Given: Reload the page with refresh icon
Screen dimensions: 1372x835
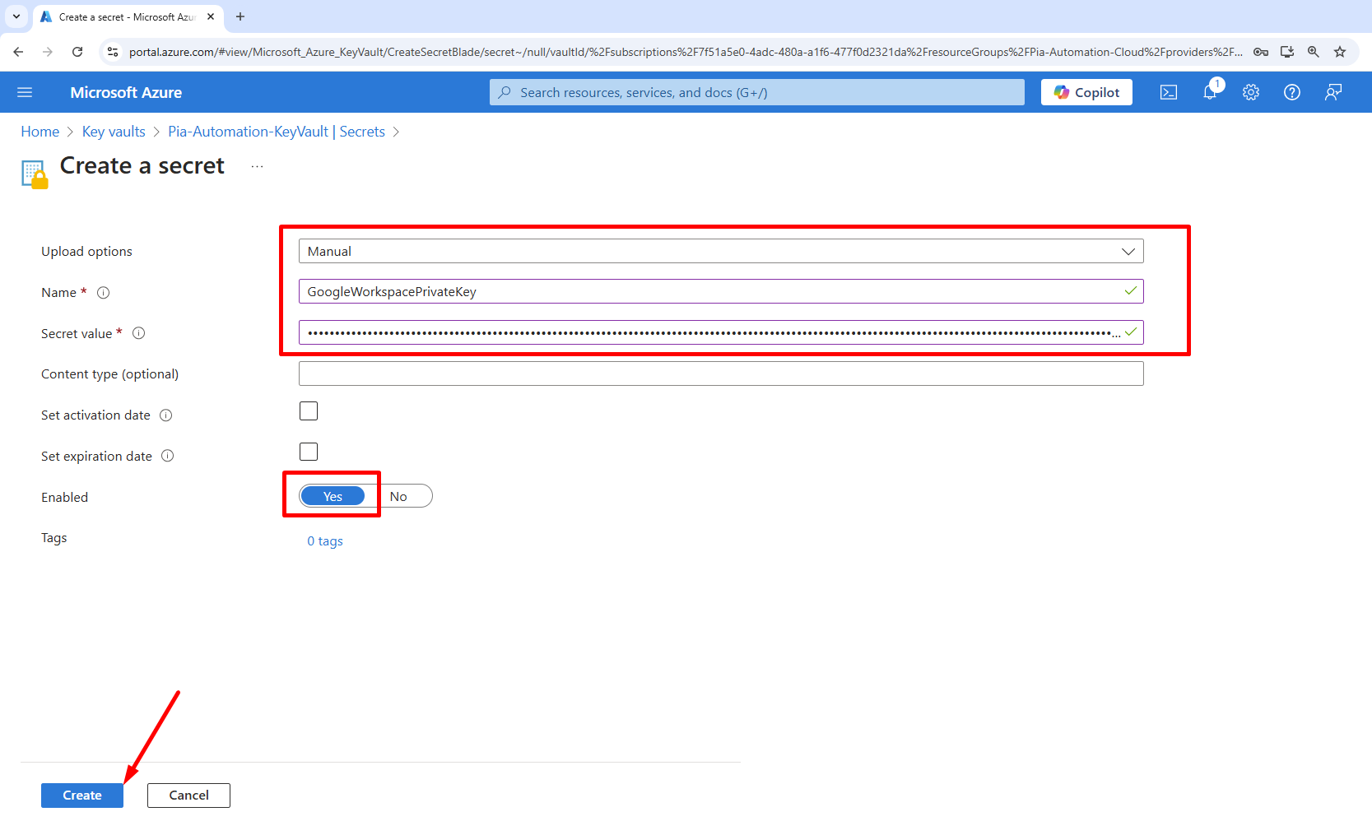Looking at the screenshot, I should pyautogui.click(x=77, y=52).
